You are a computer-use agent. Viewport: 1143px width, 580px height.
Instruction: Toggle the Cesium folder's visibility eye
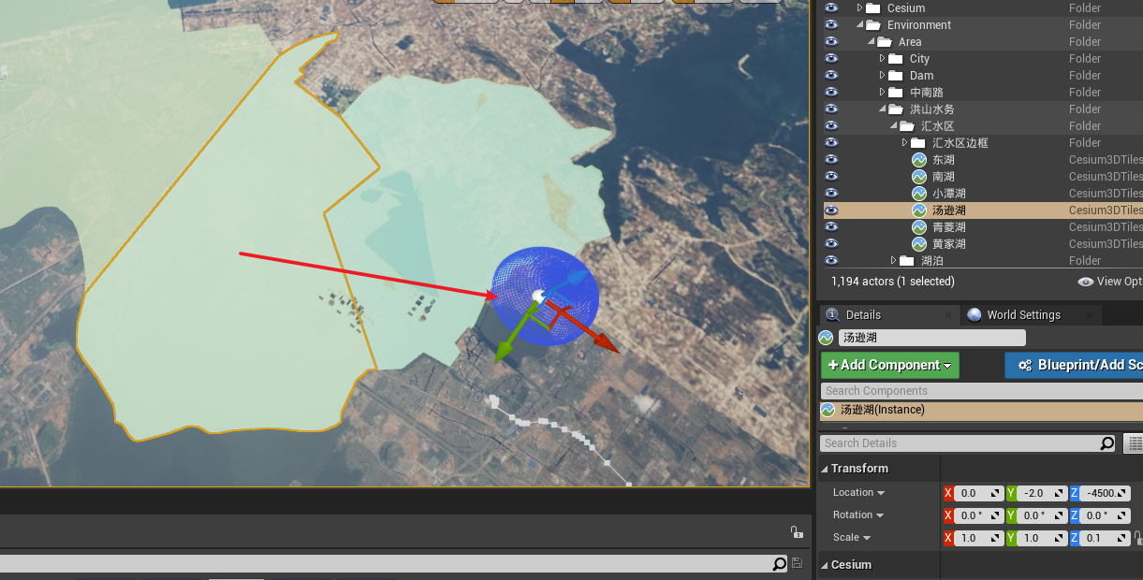[831, 7]
